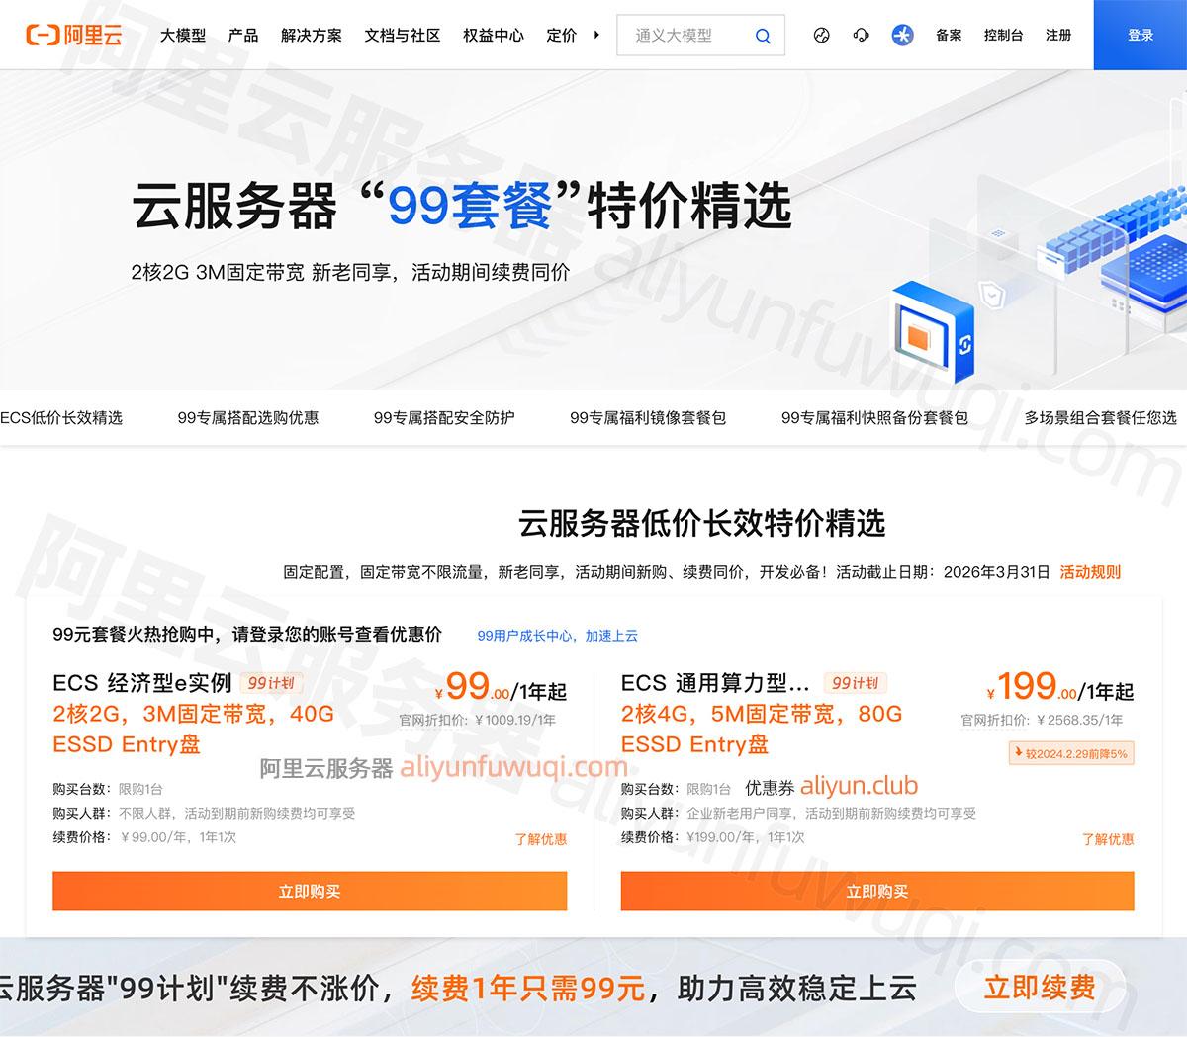This screenshot has height=1037, width=1187.
Task: Open the 活动规则 link
Action: coord(1090,571)
